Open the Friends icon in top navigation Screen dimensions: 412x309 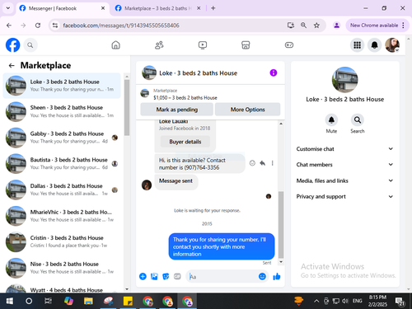[x=159, y=45]
